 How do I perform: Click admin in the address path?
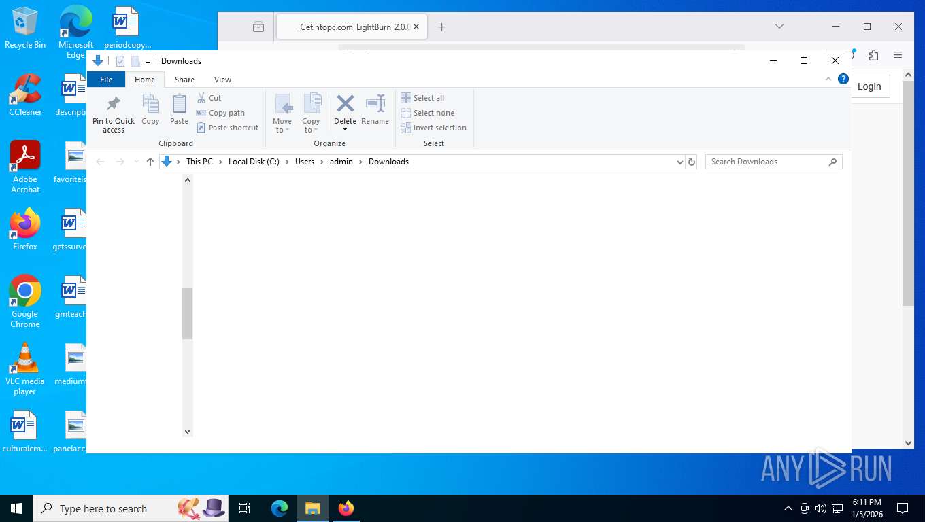[341, 162]
